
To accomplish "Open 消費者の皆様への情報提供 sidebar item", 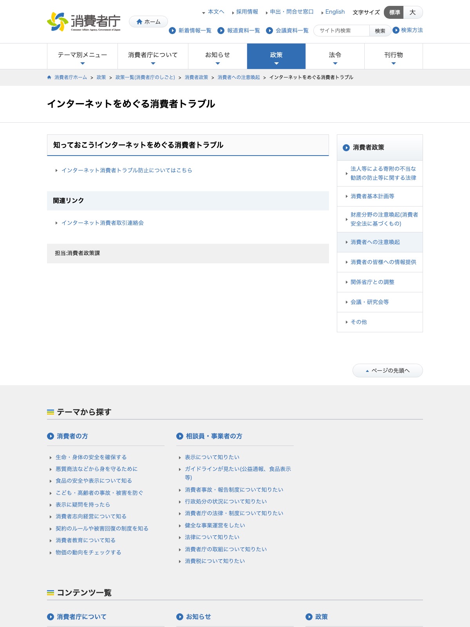I will pos(380,262).
